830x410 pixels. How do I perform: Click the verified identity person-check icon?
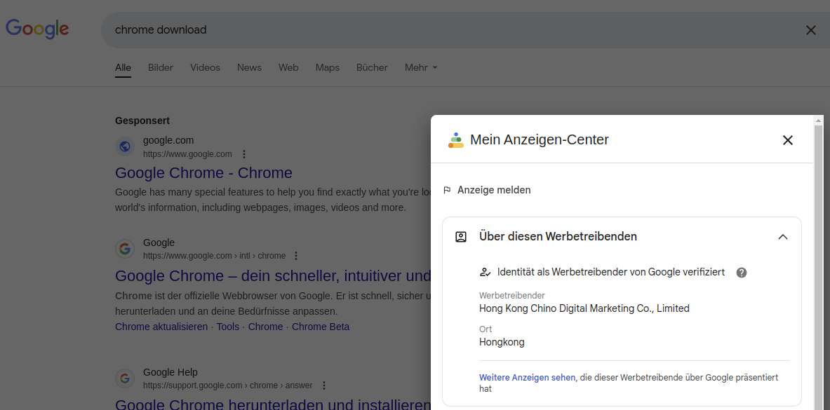pos(485,273)
